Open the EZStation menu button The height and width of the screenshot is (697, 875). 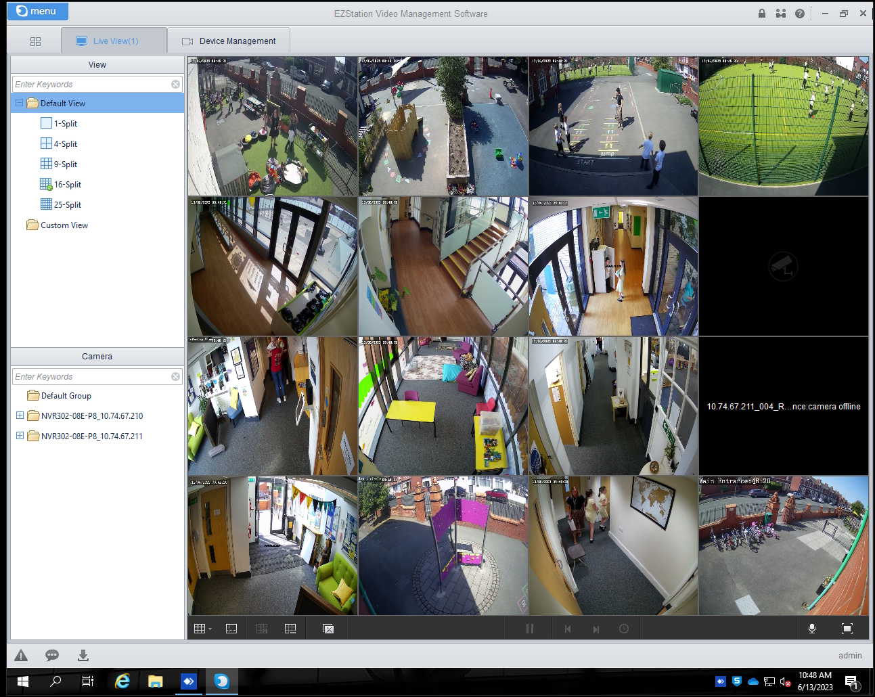[x=39, y=11]
